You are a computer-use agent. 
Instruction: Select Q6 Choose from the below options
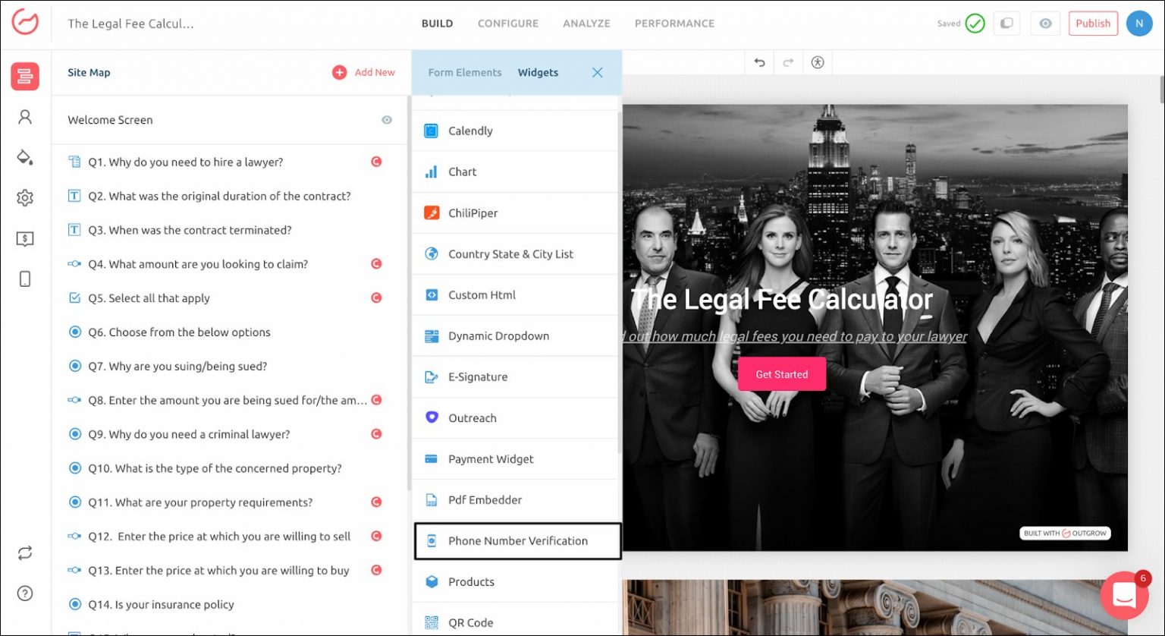click(179, 332)
